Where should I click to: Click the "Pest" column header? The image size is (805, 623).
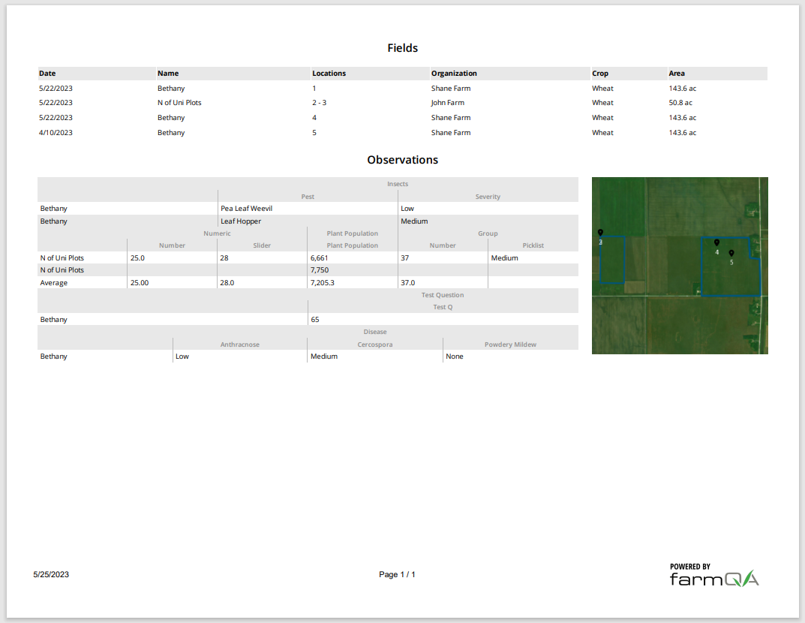click(308, 197)
